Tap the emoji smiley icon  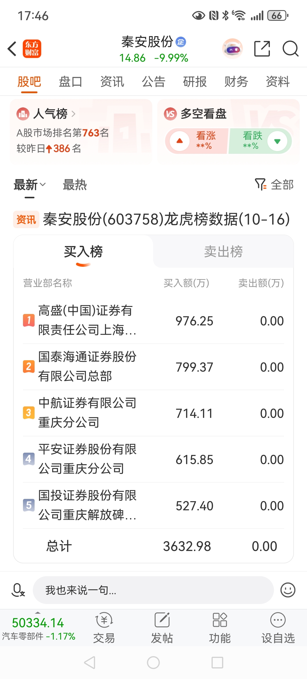pos(288,590)
